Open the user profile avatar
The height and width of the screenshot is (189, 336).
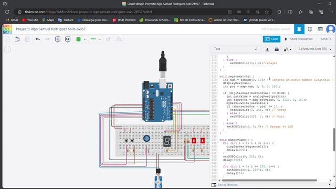pyautogui.click(x=331, y=29)
